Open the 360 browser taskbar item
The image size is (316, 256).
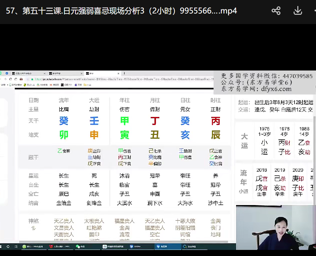click(34, 246)
